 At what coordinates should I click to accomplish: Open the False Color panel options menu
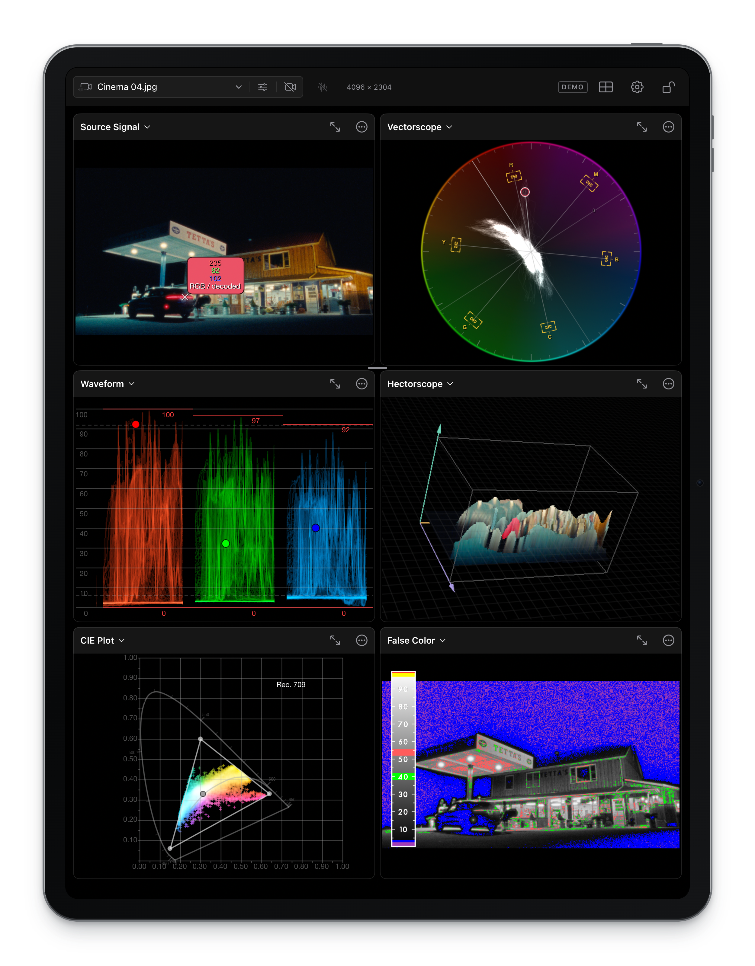point(668,641)
